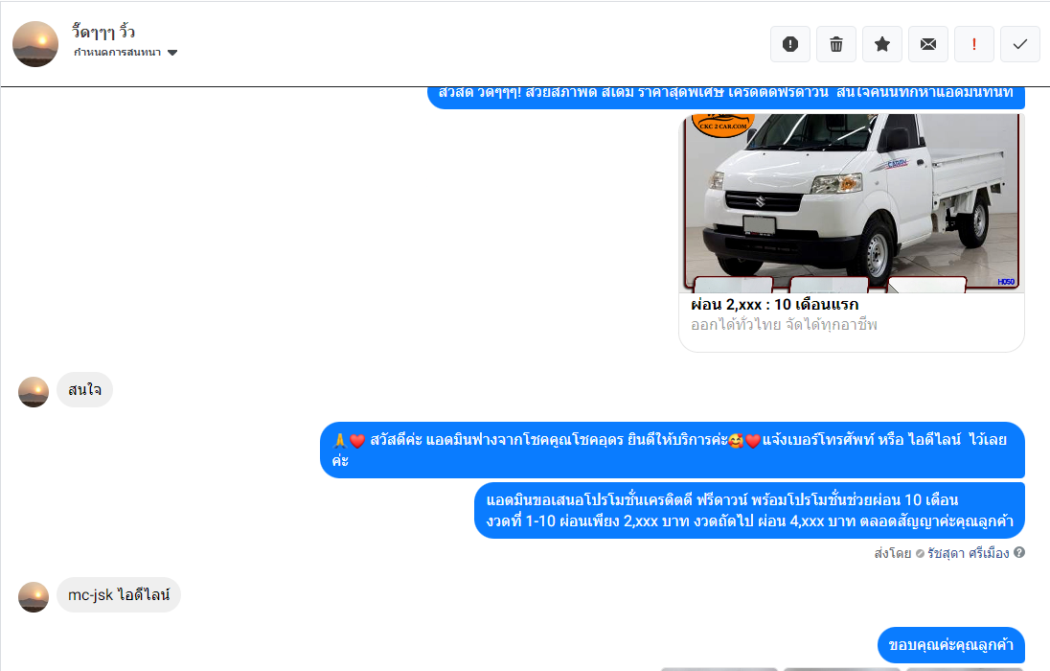
Task: Expand the กำหนดการสนทนา dropdown
Action: click(118, 53)
